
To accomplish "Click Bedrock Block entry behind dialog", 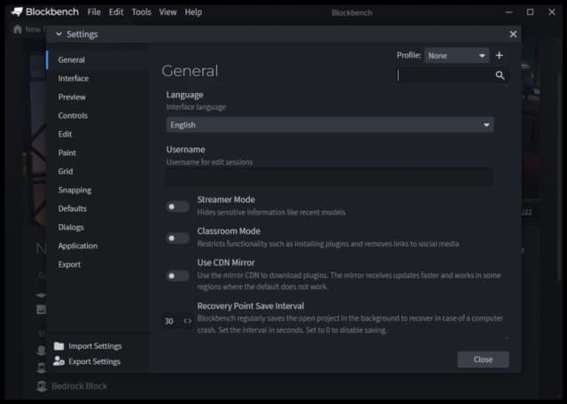I will [80, 386].
